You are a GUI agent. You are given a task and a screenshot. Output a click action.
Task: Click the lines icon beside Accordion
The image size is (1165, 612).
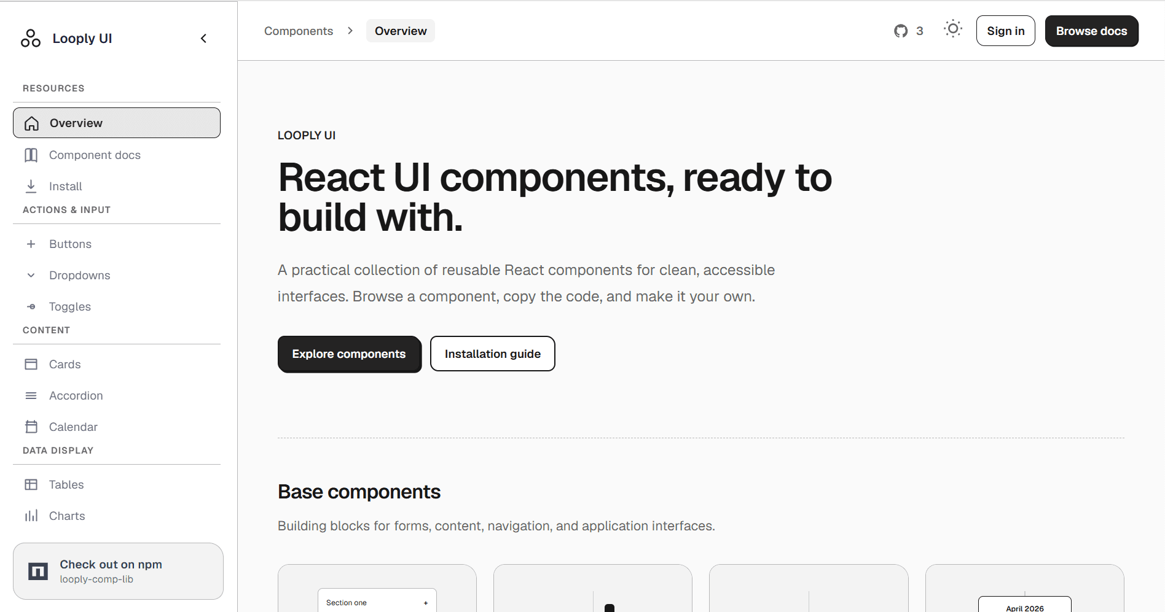(x=31, y=395)
